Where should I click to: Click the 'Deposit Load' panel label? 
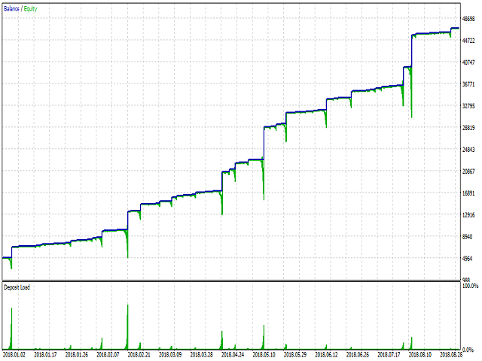(17, 287)
